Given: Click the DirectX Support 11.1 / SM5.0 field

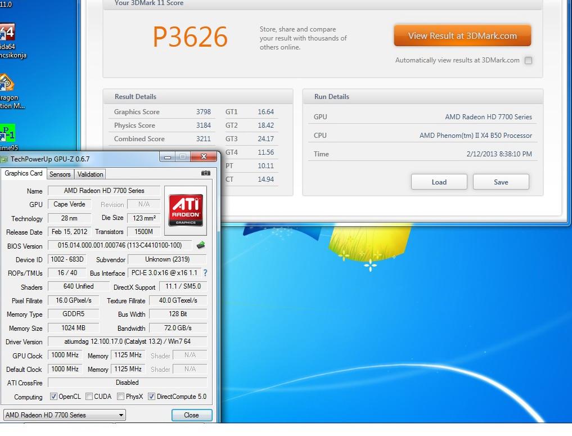Looking at the screenshot, I should coord(183,286).
